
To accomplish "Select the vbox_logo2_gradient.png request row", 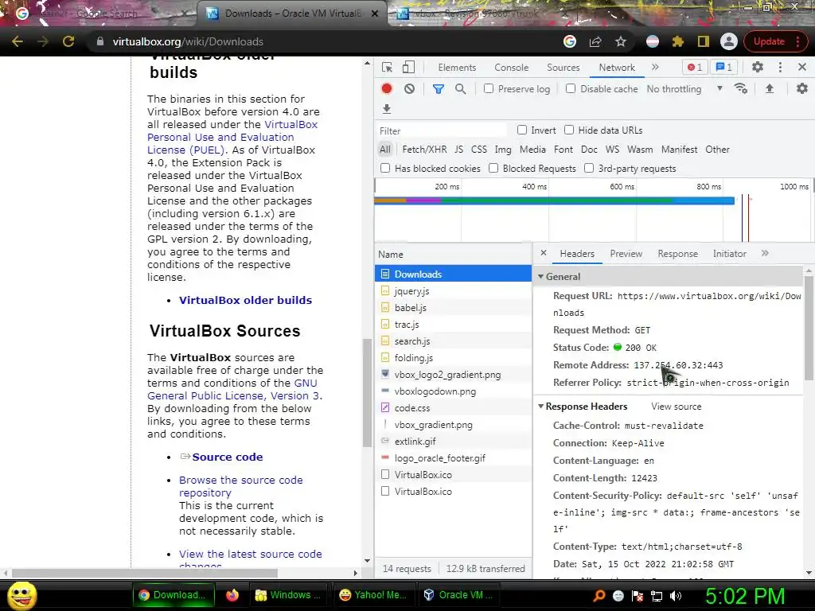I will tap(453, 375).
